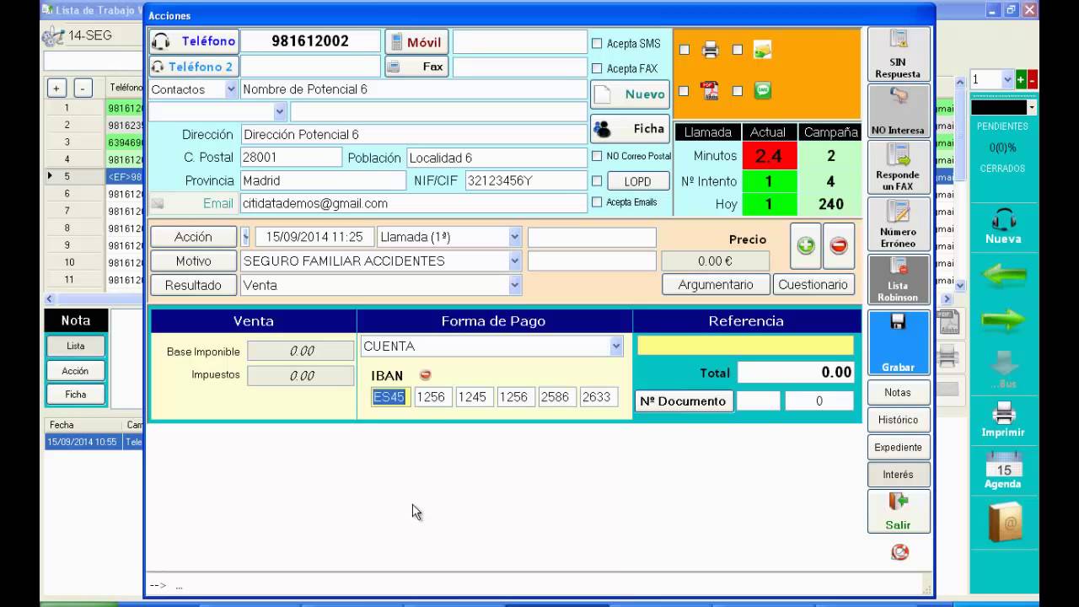Start a Nueva call with headset icon

click(1003, 221)
